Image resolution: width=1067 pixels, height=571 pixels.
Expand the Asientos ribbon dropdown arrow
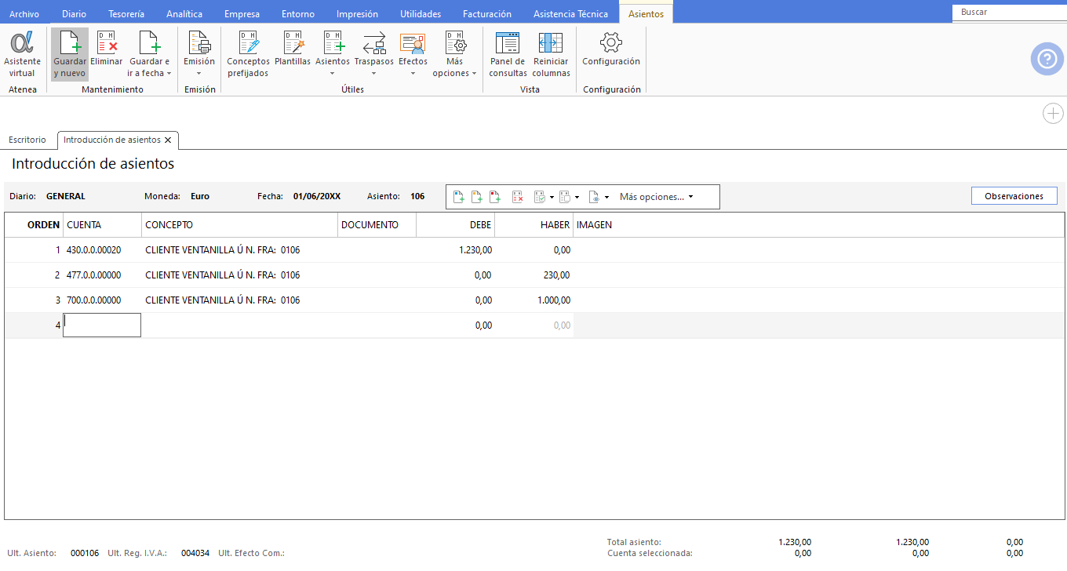click(333, 74)
